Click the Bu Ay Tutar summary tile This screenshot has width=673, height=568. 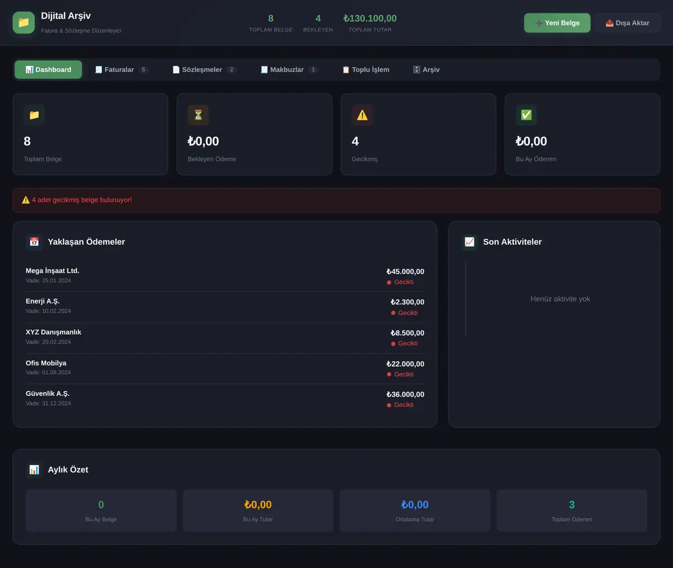(x=258, y=511)
